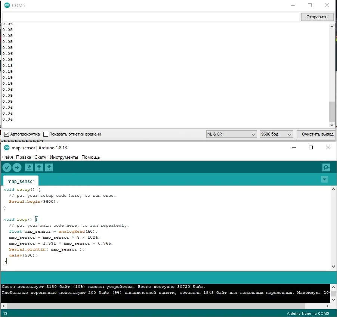Viewport: 337px width, 317px height.
Task: Open the 9600 бод baud rate dropdown
Action: (x=276, y=134)
